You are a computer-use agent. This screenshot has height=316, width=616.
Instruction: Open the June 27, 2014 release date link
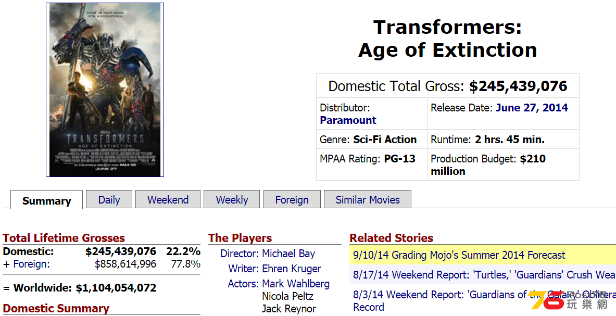click(x=532, y=108)
